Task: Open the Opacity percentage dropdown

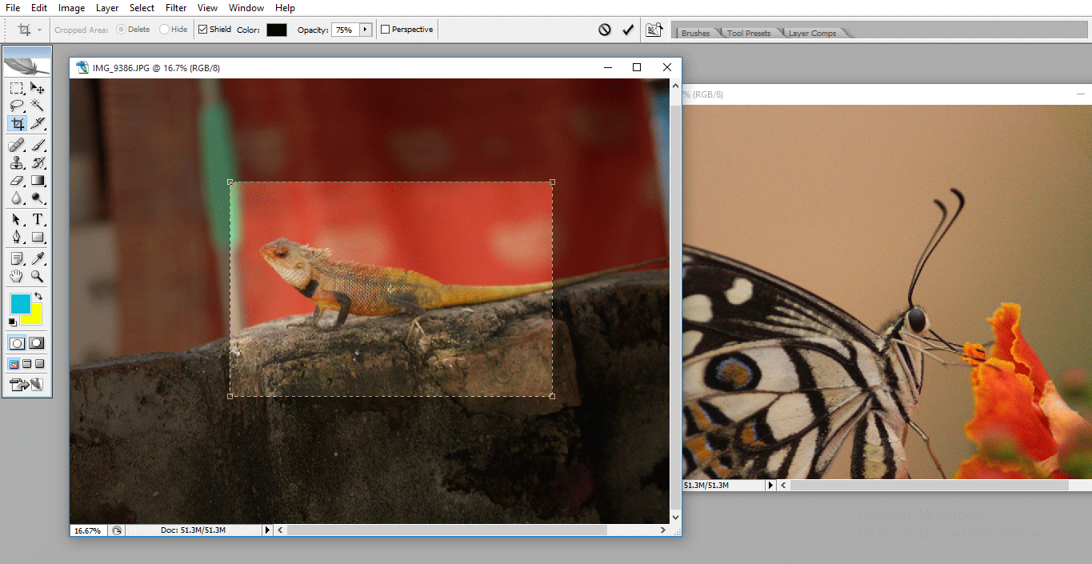Action: pos(366,29)
